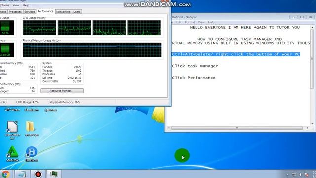Open Notepad Edit menu
316x178 pixels.
pyautogui.click(x=179, y=22)
